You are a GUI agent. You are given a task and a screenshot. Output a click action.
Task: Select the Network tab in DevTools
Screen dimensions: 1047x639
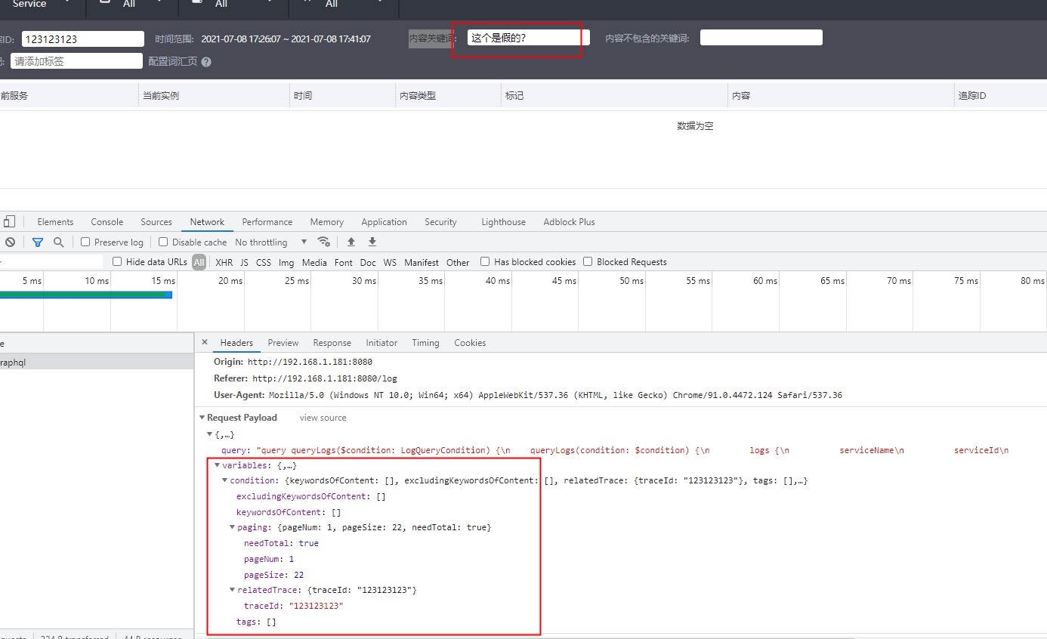(207, 222)
